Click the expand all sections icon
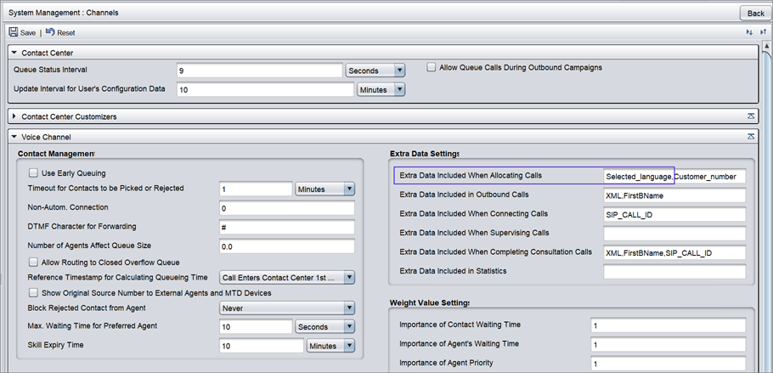The height and width of the screenshot is (373, 773). [x=749, y=32]
